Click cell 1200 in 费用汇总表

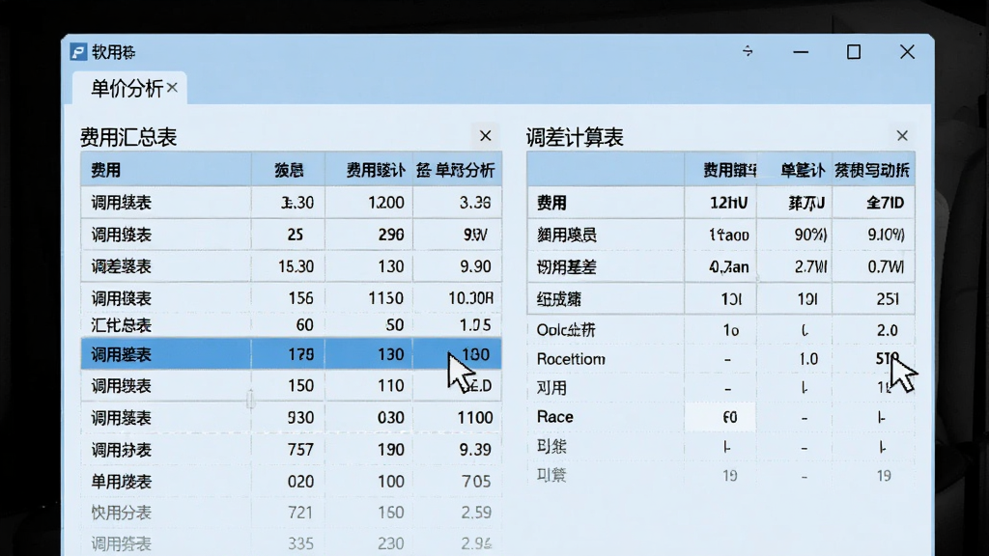pyautogui.click(x=386, y=203)
